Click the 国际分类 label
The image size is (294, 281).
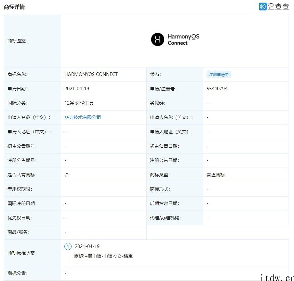[18, 103]
